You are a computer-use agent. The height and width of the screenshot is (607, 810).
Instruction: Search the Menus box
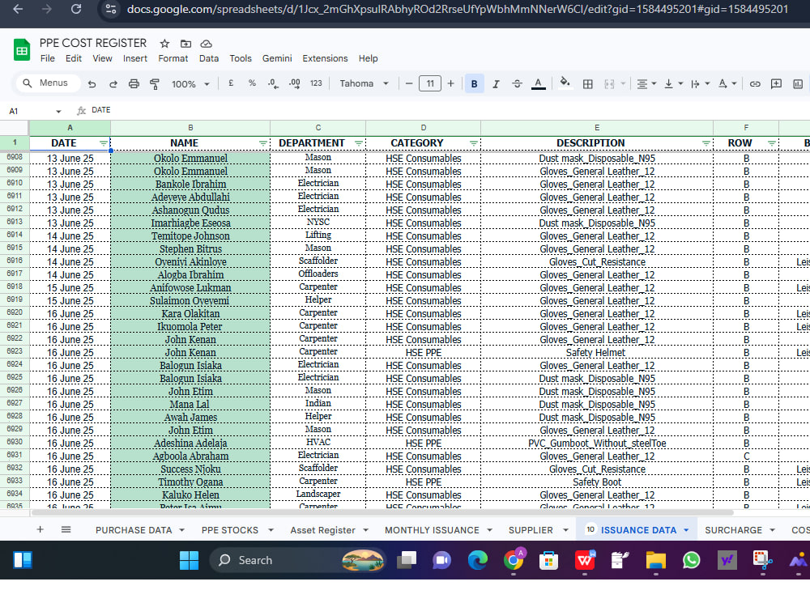(49, 83)
